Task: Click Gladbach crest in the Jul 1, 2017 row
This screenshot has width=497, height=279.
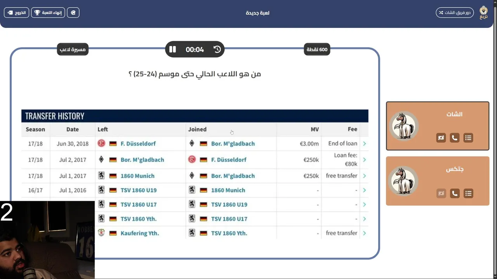Action: [191, 176]
